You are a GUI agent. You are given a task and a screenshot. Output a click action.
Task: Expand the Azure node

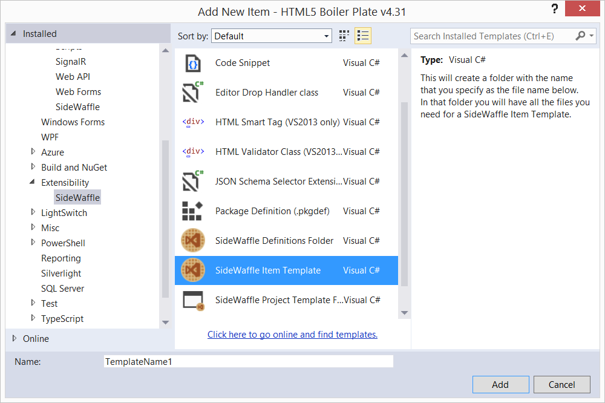[33, 152]
